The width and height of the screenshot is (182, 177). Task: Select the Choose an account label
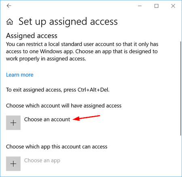coord(47,119)
